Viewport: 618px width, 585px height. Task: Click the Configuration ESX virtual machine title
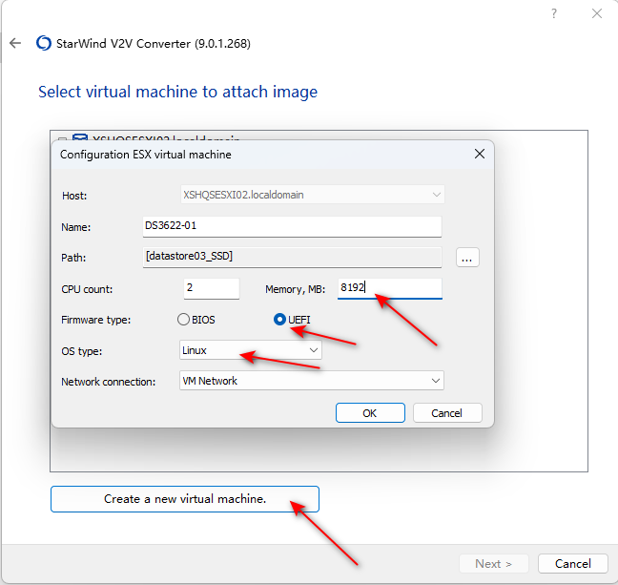(145, 155)
